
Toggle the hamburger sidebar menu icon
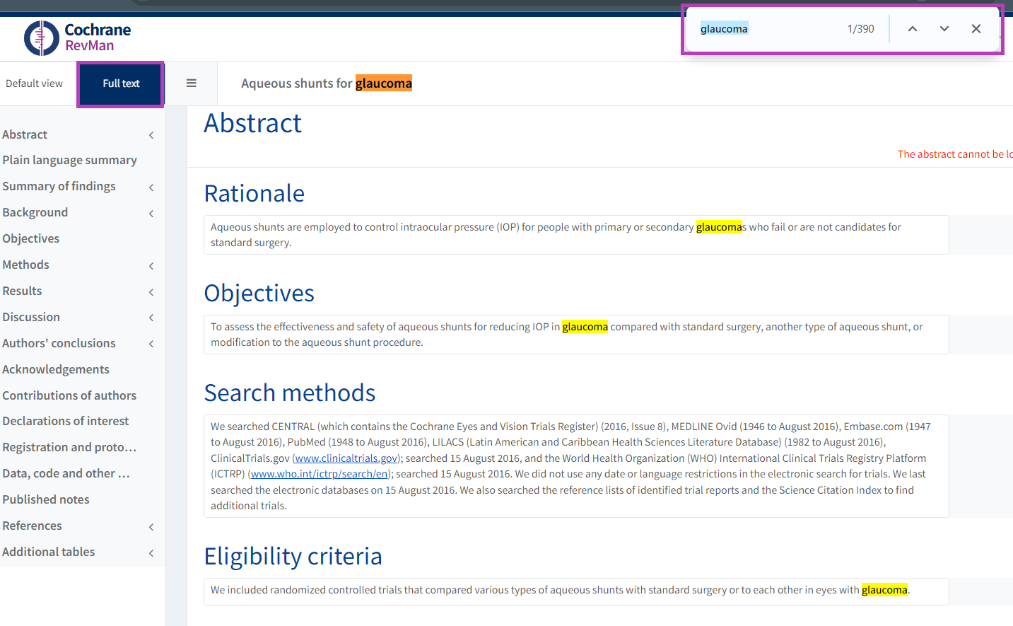click(191, 83)
